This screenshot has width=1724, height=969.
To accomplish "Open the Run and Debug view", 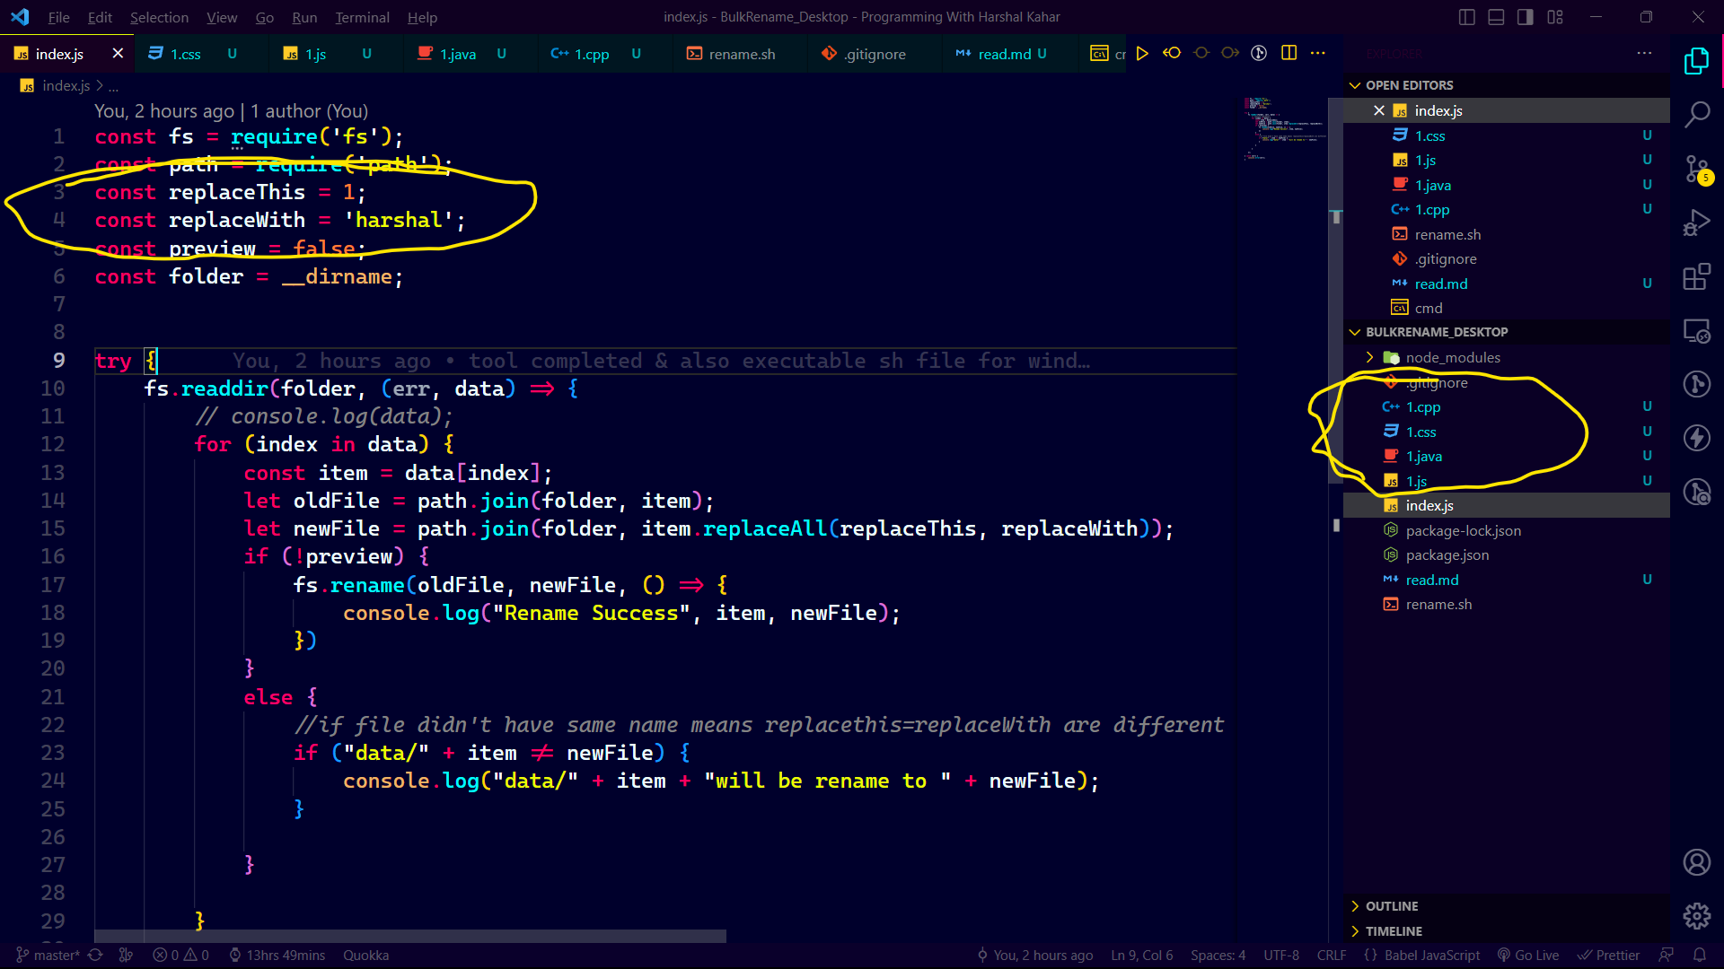I will point(1698,222).
